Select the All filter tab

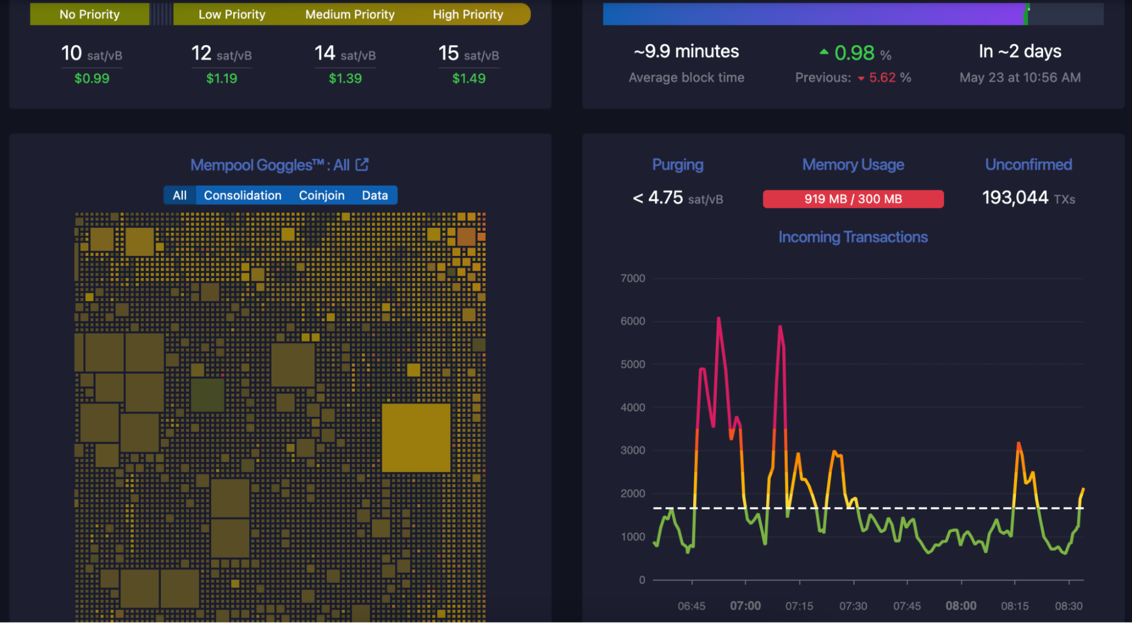(180, 195)
